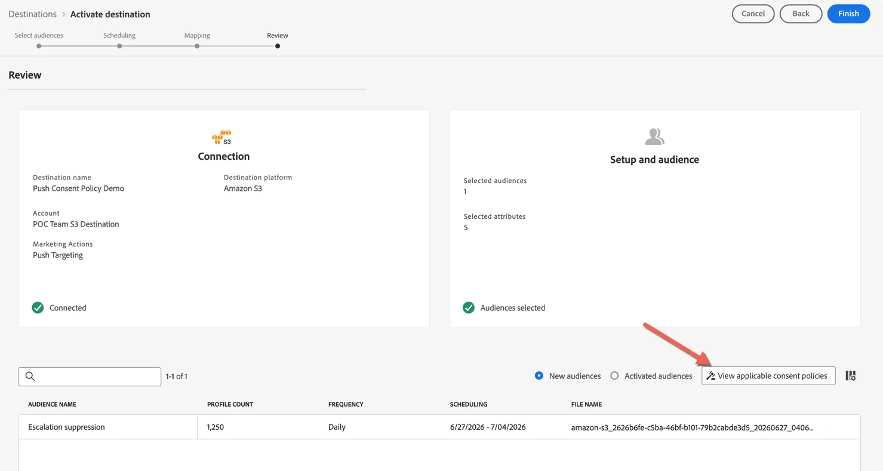
Task: Click the Selected audiences count value 1
Action: 465,192
